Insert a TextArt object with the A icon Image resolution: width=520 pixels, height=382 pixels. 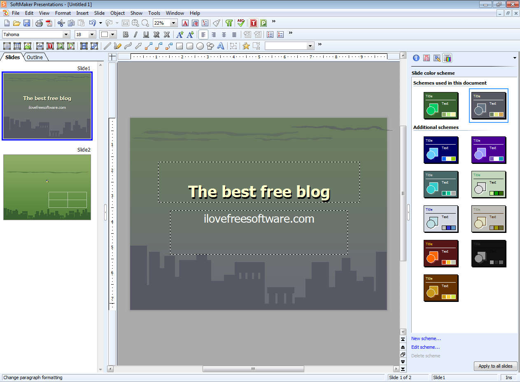(x=221, y=46)
